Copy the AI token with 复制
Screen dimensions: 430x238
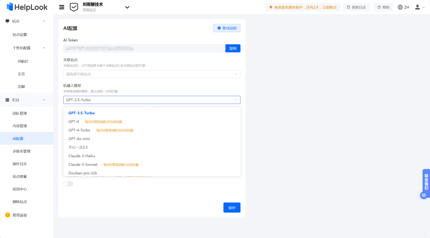point(233,48)
